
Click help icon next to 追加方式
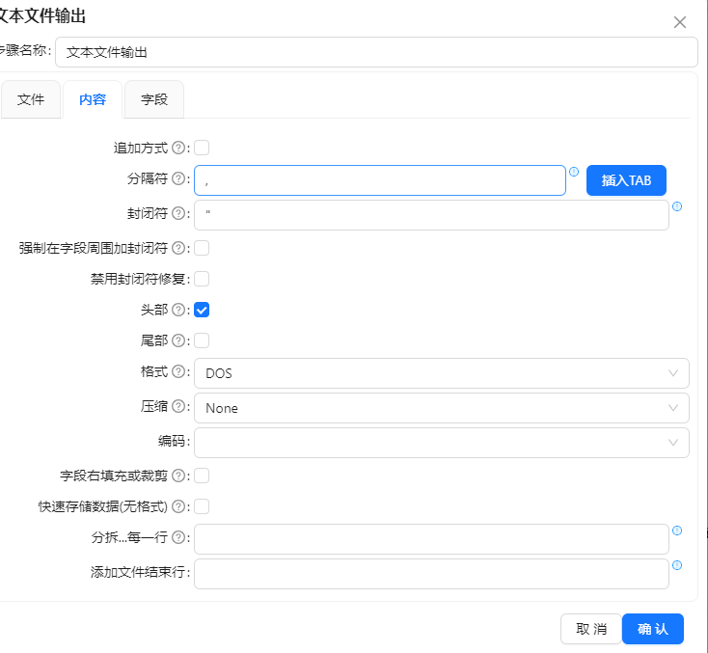pyautogui.click(x=177, y=149)
